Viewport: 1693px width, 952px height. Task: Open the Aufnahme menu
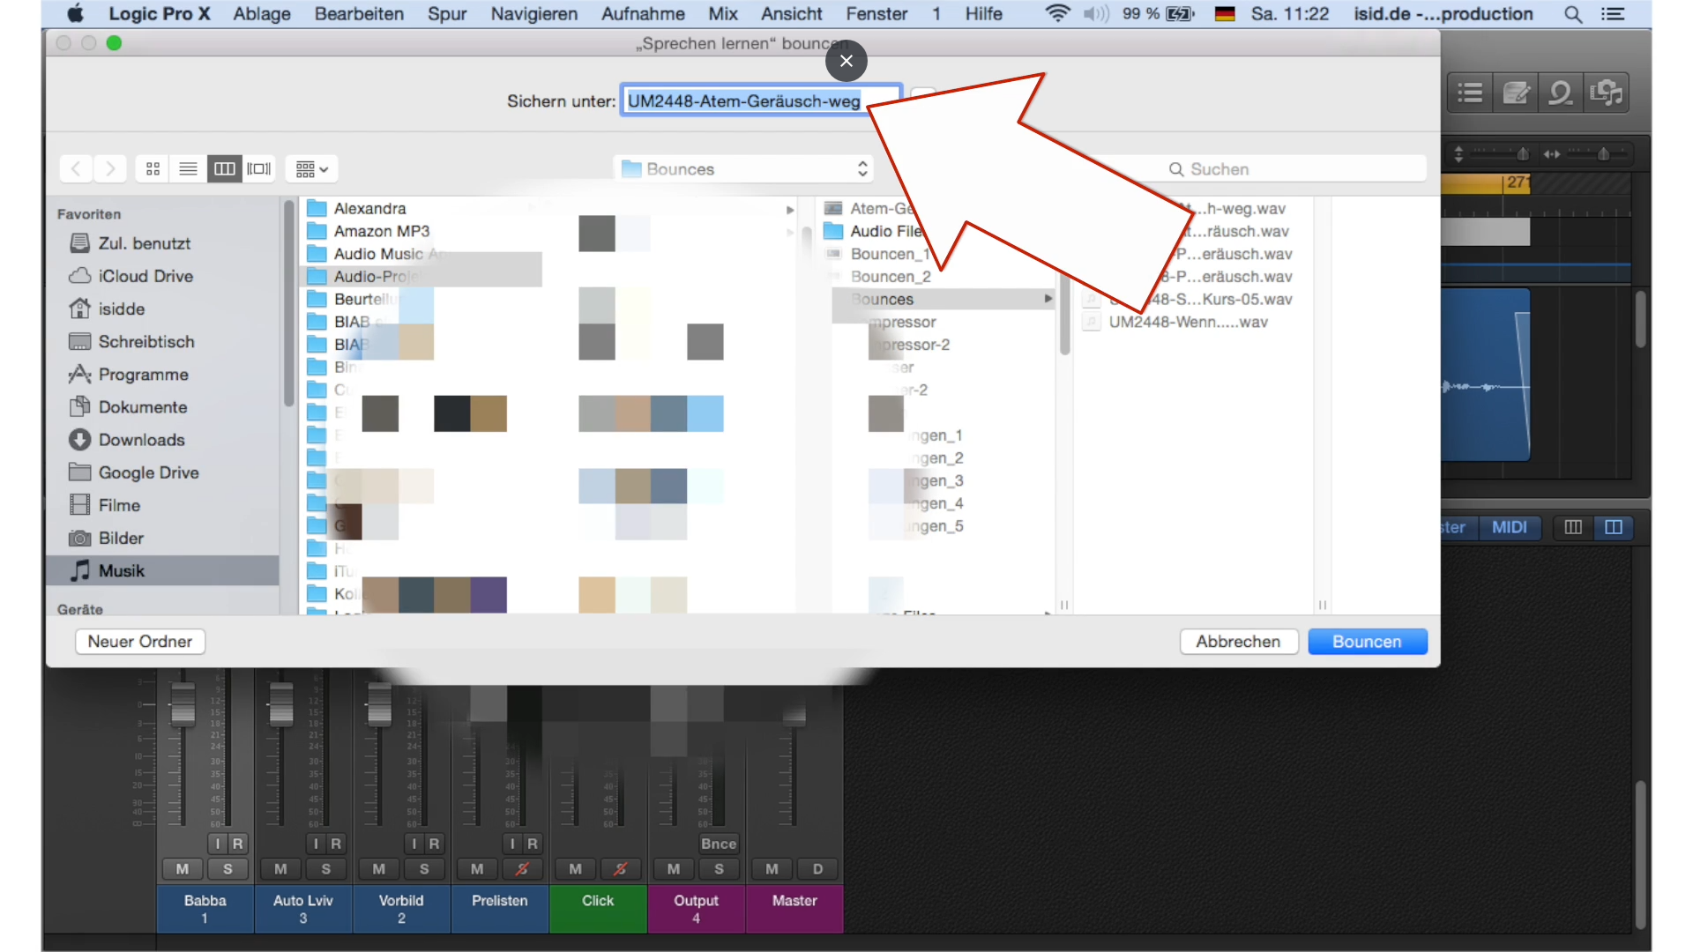(643, 14)
